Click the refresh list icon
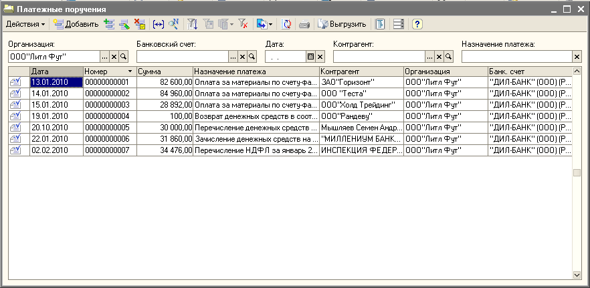 (x=286, y=24)
